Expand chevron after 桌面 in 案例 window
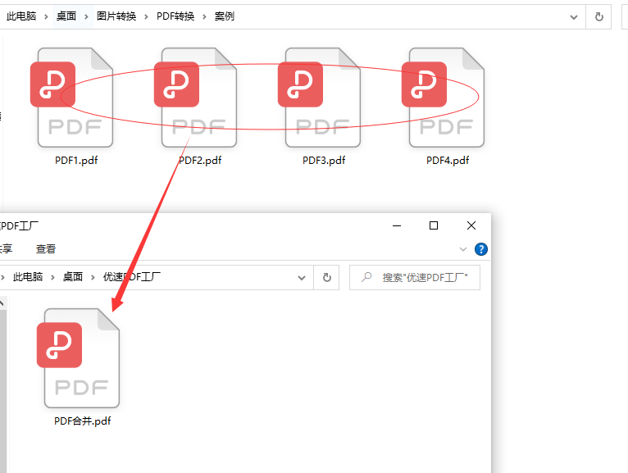 pyautogui.click(x=86, y=17)
